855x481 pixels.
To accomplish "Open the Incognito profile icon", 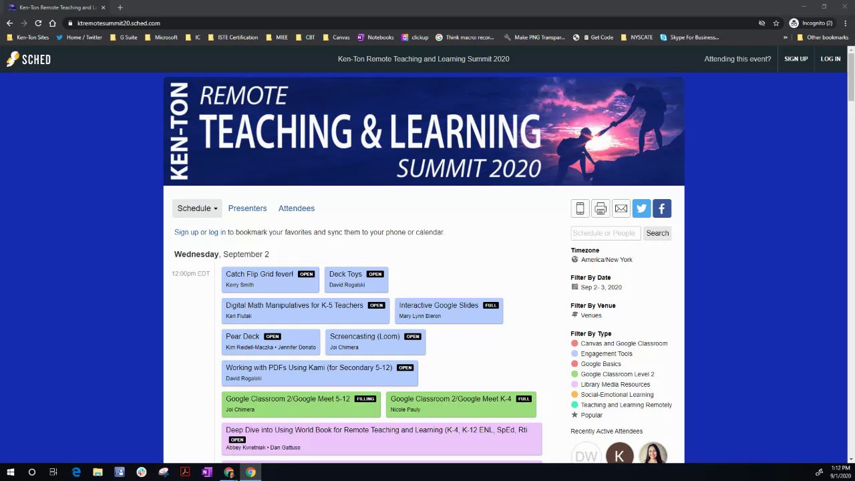I will (x=812, y=23).
